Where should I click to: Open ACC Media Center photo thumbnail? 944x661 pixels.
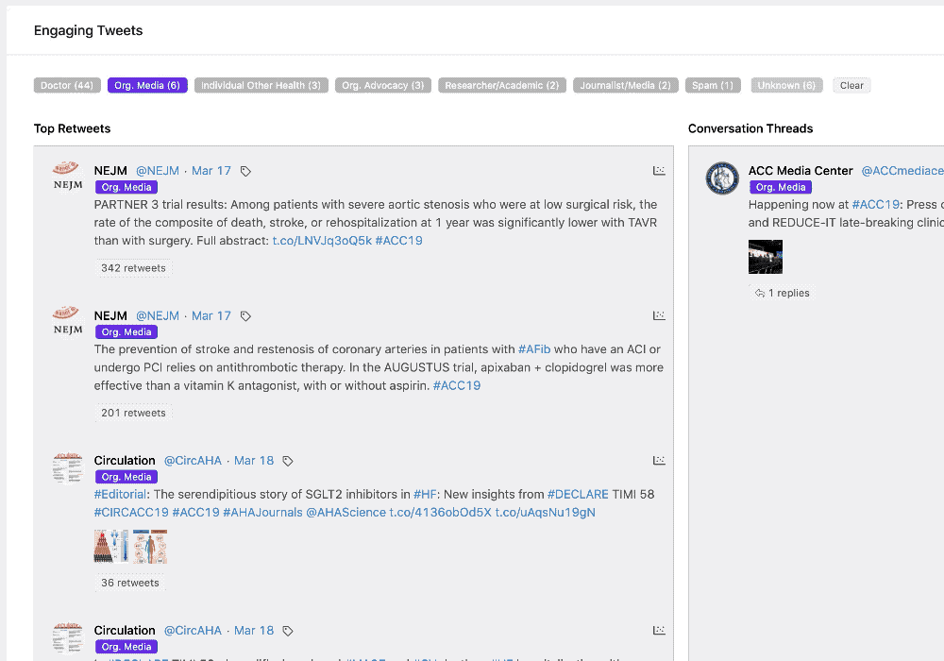(x=766, y=257)
